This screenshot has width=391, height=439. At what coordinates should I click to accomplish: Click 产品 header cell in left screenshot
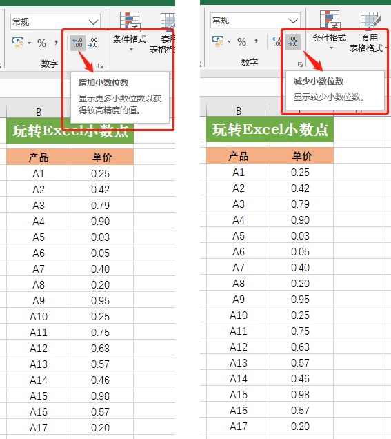click(x=39, y=157)
